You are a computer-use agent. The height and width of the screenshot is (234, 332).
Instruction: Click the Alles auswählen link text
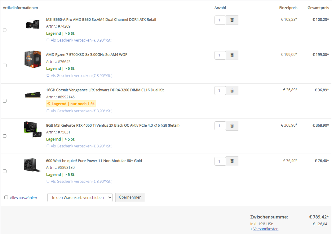(23, 198)
